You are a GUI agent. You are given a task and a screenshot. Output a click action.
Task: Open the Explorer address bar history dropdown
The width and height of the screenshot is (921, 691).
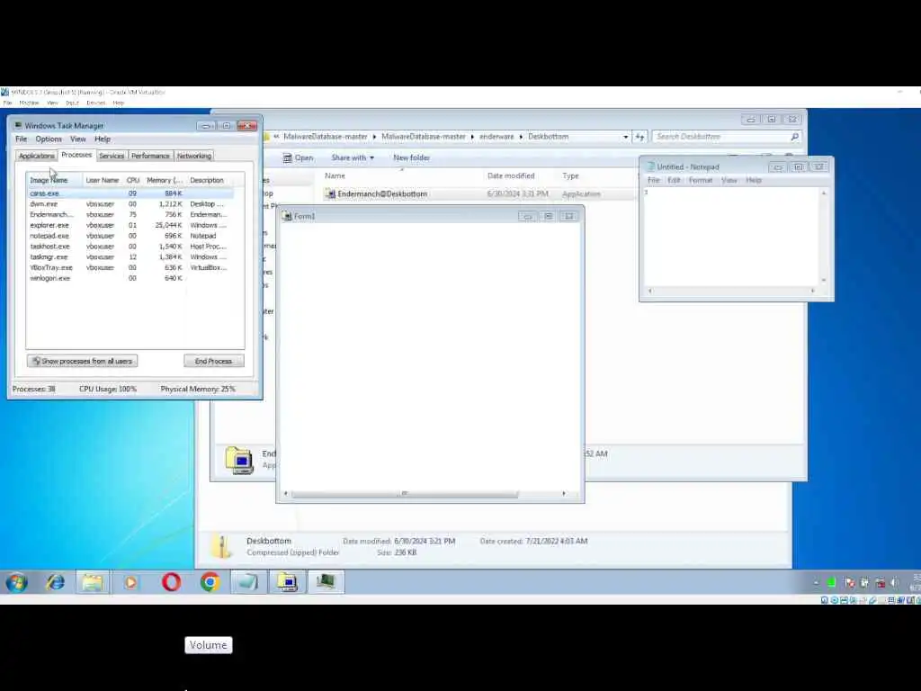click(626, 137)
